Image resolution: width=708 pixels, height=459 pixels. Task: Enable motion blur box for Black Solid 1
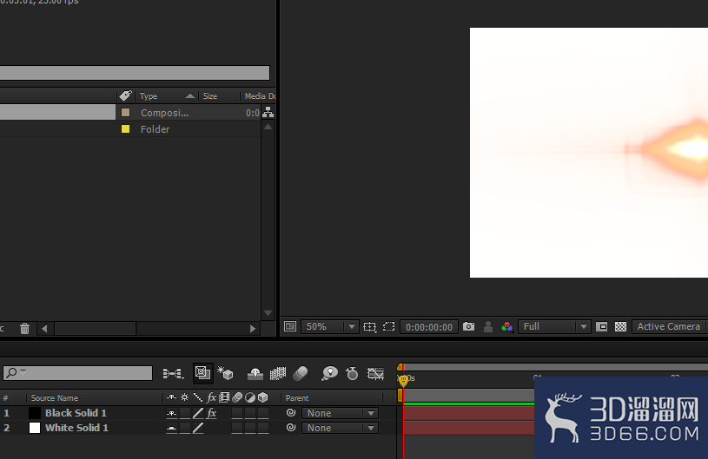[x=237, y=413]
